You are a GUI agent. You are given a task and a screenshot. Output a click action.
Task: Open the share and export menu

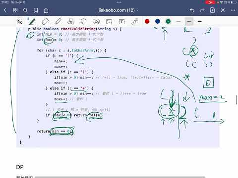point(46,10)
